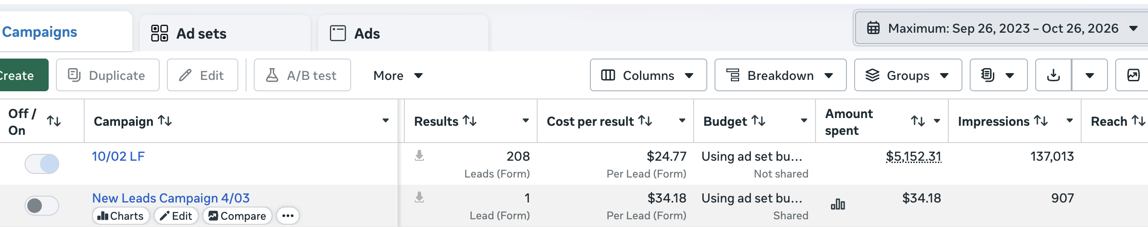
Task: Click 'Using ad set bu…' in 10/02 LF row
Action: point(752,156)
